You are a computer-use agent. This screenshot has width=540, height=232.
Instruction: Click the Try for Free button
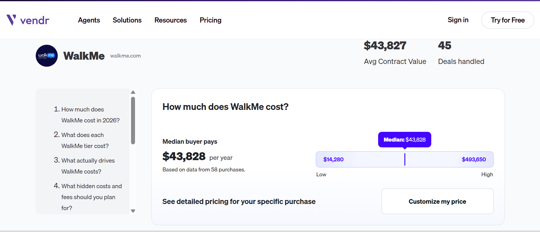pyautogui.click(x=507, y=20)
